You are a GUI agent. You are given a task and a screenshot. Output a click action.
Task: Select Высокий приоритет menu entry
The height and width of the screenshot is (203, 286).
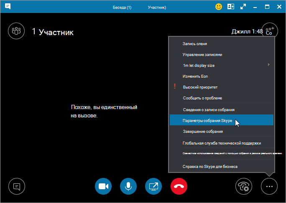coord(222,87)
